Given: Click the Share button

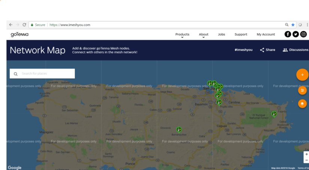Looking at the screenshot, I should [x=267, y=50].
